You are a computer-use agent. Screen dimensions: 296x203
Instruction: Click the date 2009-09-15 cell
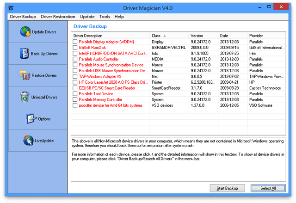229,48
